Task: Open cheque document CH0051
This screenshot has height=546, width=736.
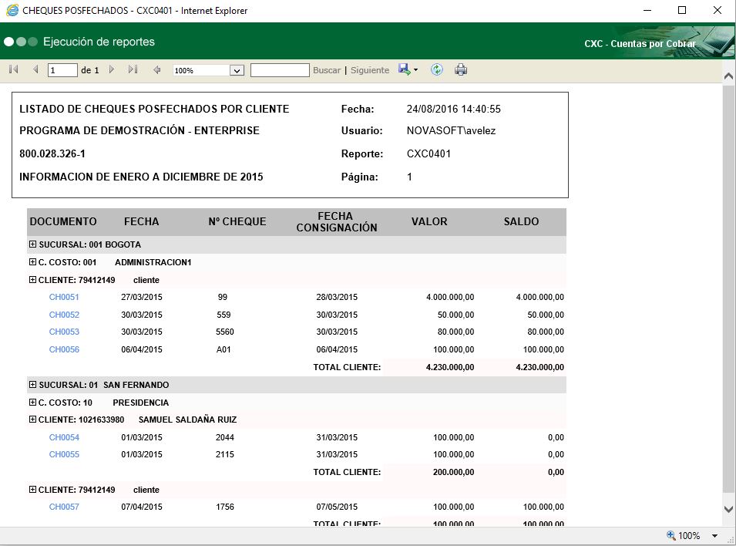Action: tap(63, 297)
